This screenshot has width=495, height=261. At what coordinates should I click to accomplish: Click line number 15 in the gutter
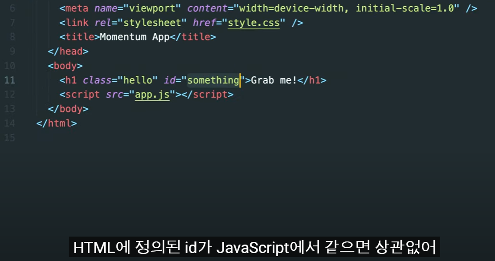click(10, 138)
